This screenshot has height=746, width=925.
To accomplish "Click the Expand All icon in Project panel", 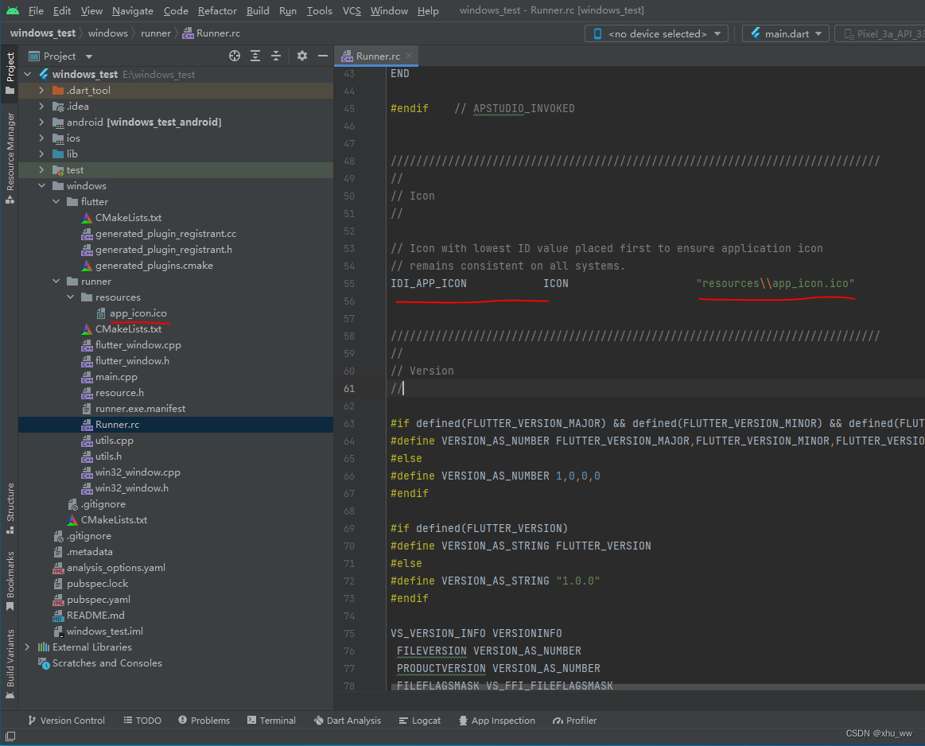I will point(255,56).
